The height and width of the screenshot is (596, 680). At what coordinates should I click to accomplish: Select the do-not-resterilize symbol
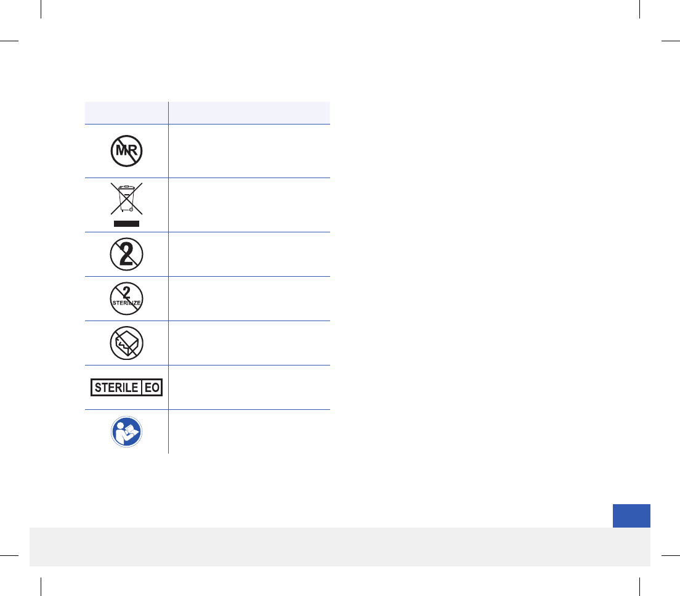(126, 299)
